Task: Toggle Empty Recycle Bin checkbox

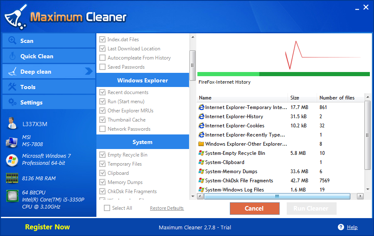Action: coord(102,154)
